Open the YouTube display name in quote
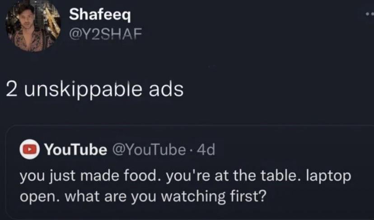The height and width of the screenshot is (220, 374). point(75,150)
